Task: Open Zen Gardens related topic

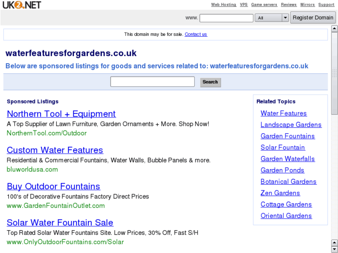Action: (x=280, y=193)
